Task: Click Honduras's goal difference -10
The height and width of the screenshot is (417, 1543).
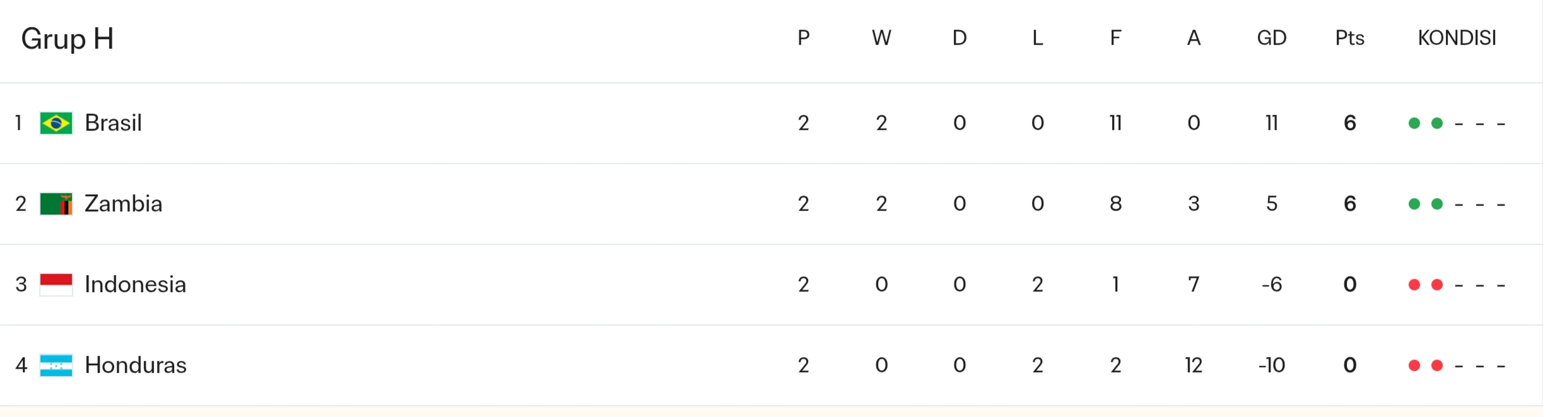Action: click(x=1271, y=365)
